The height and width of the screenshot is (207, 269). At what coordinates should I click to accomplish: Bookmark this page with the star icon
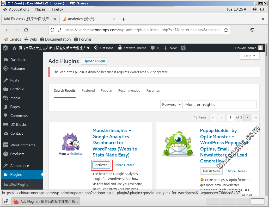tap(226, 30)
